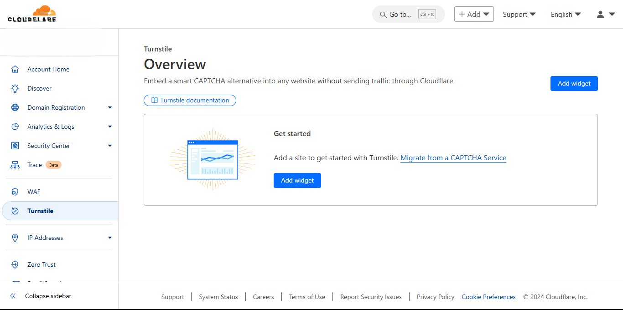Click the search magnifier icon
Screen dimensions: 623x310
point(383,15)
